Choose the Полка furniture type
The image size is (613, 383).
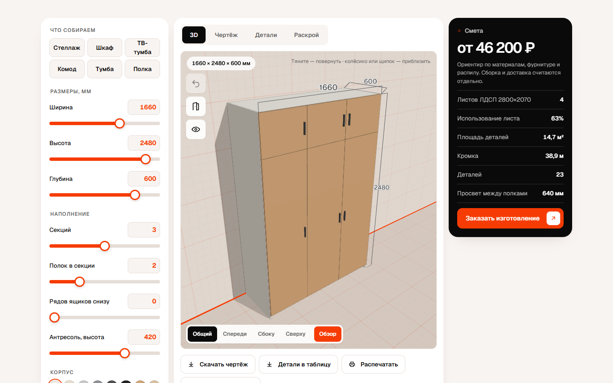pyautogui.click(x=142, y=69)
